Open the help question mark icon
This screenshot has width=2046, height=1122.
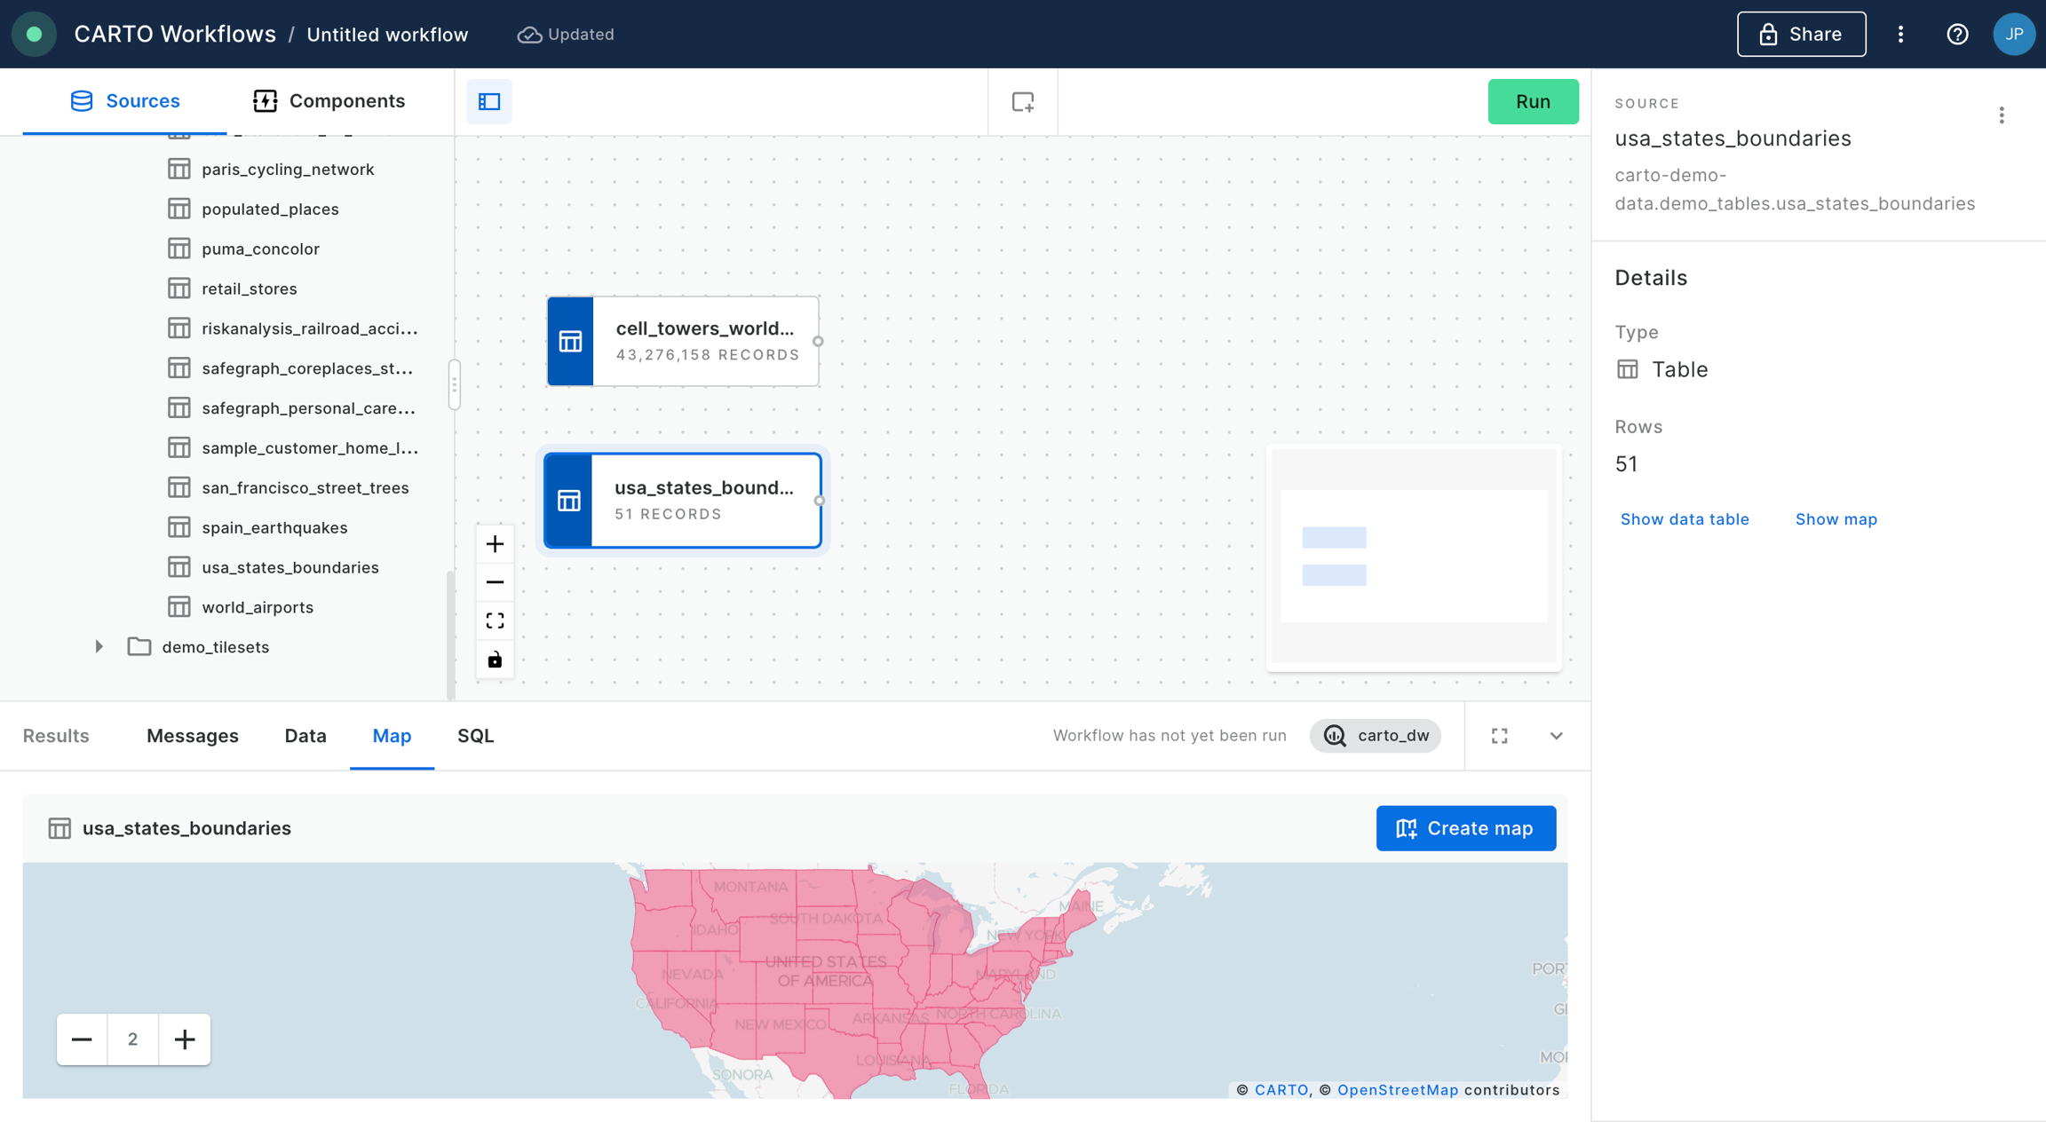click(1957, 34)
